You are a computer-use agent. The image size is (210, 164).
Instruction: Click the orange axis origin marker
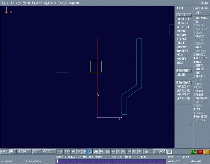[6, 12]
